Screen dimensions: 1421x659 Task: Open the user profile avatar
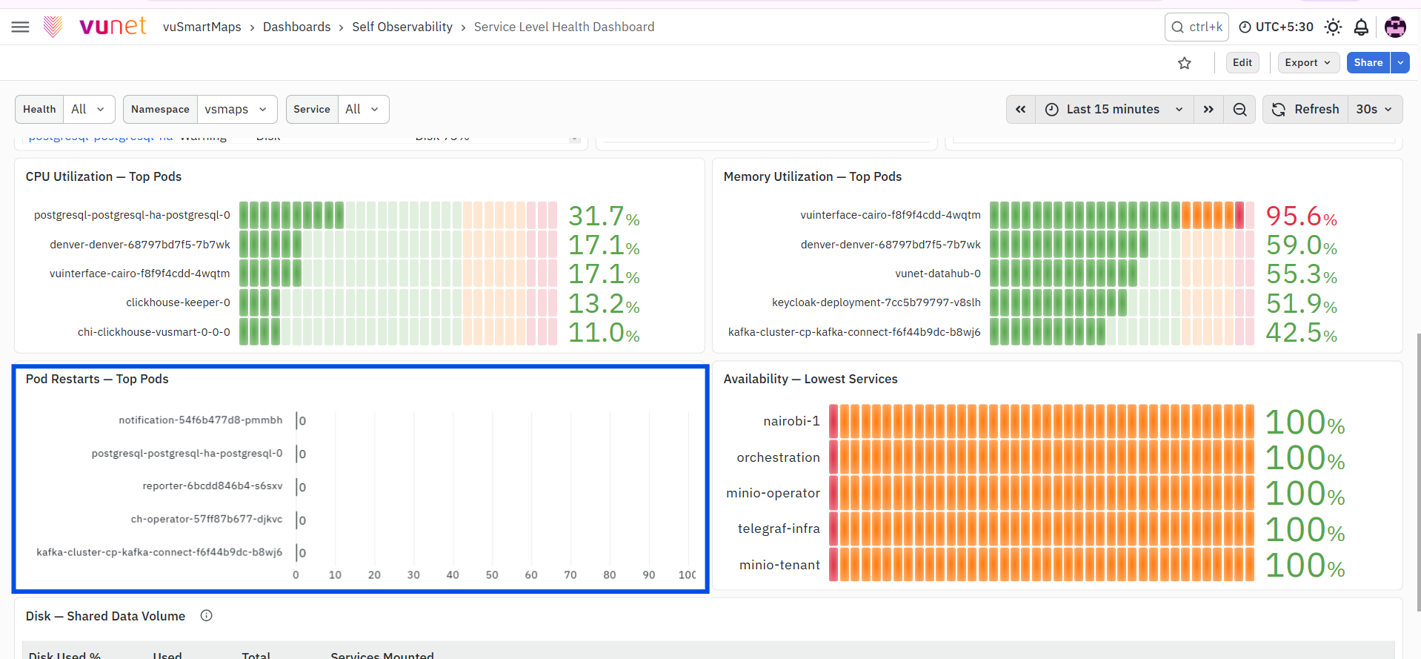[x=1395, y=27]
